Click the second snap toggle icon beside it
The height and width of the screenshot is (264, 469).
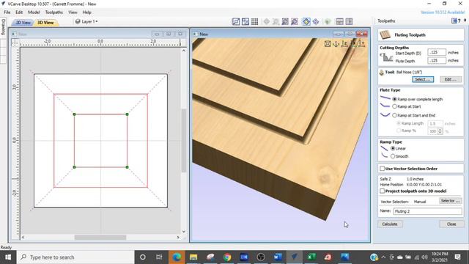pos(245,21)
